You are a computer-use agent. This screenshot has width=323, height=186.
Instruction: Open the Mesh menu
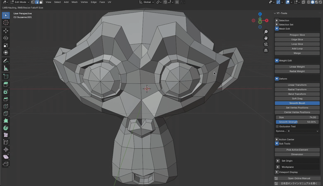(75, 2)
